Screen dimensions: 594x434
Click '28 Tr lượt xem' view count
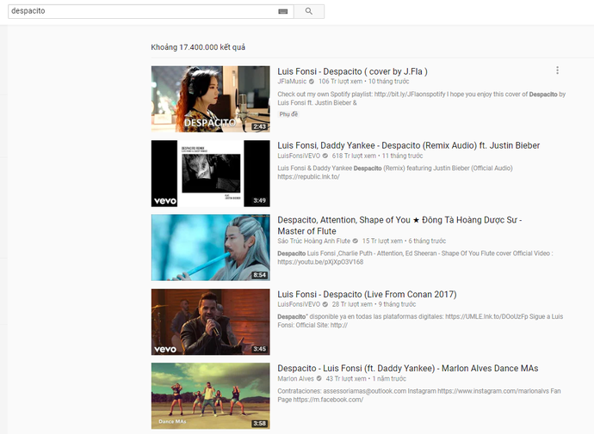coord(352,304)
